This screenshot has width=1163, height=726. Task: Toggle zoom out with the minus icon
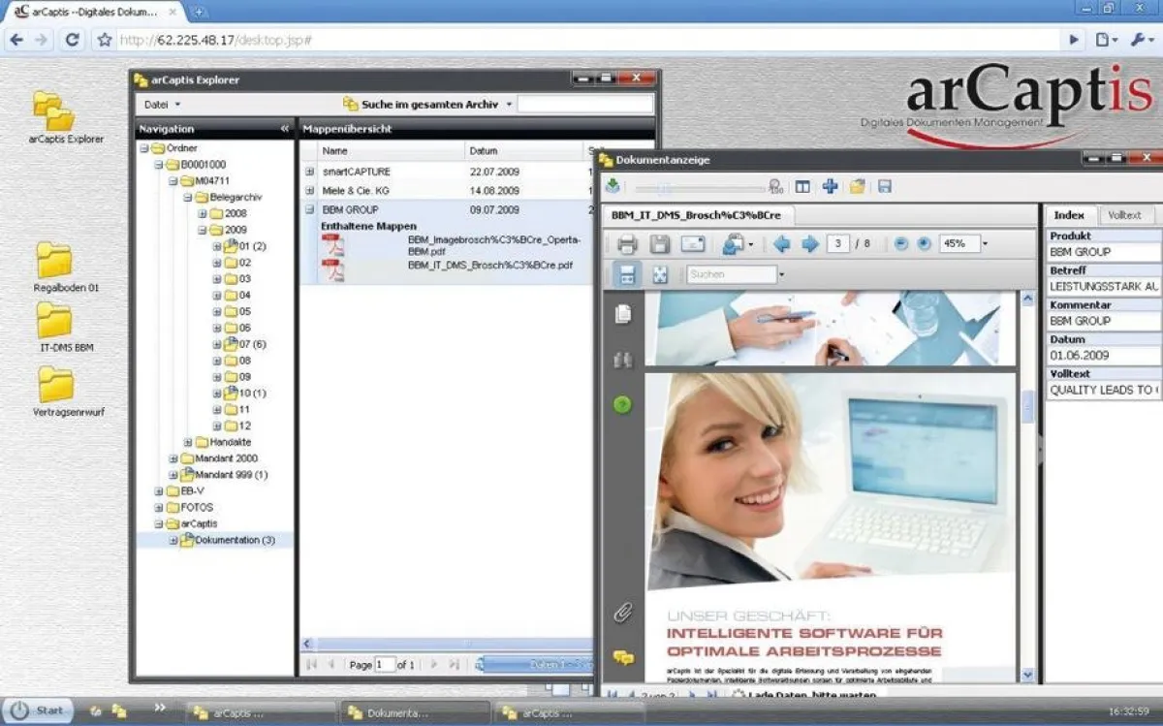tap(900, 243)
